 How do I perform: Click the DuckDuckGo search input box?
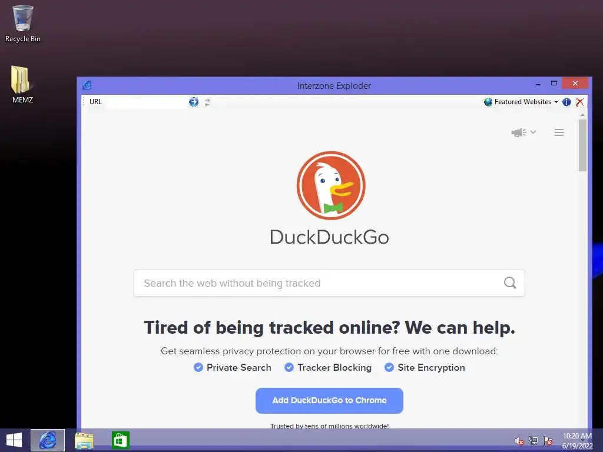tap(329, 283)
